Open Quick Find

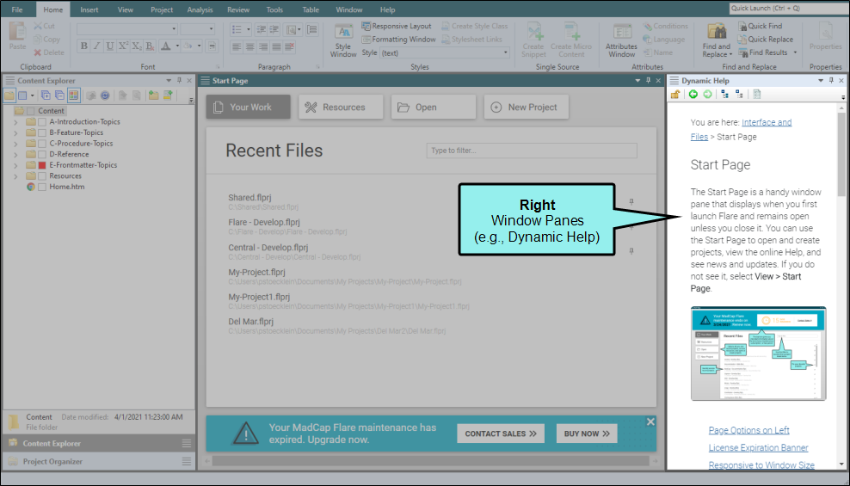tap(760, 26)
